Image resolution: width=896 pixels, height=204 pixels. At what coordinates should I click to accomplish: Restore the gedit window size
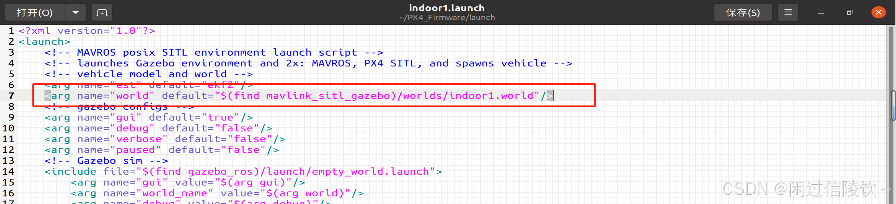(849, 12)
